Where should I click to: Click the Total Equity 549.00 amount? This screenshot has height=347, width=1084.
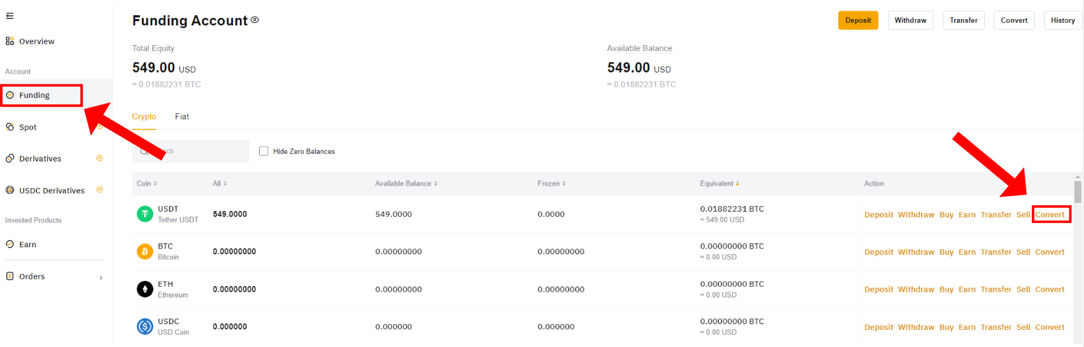coord(153,67)
